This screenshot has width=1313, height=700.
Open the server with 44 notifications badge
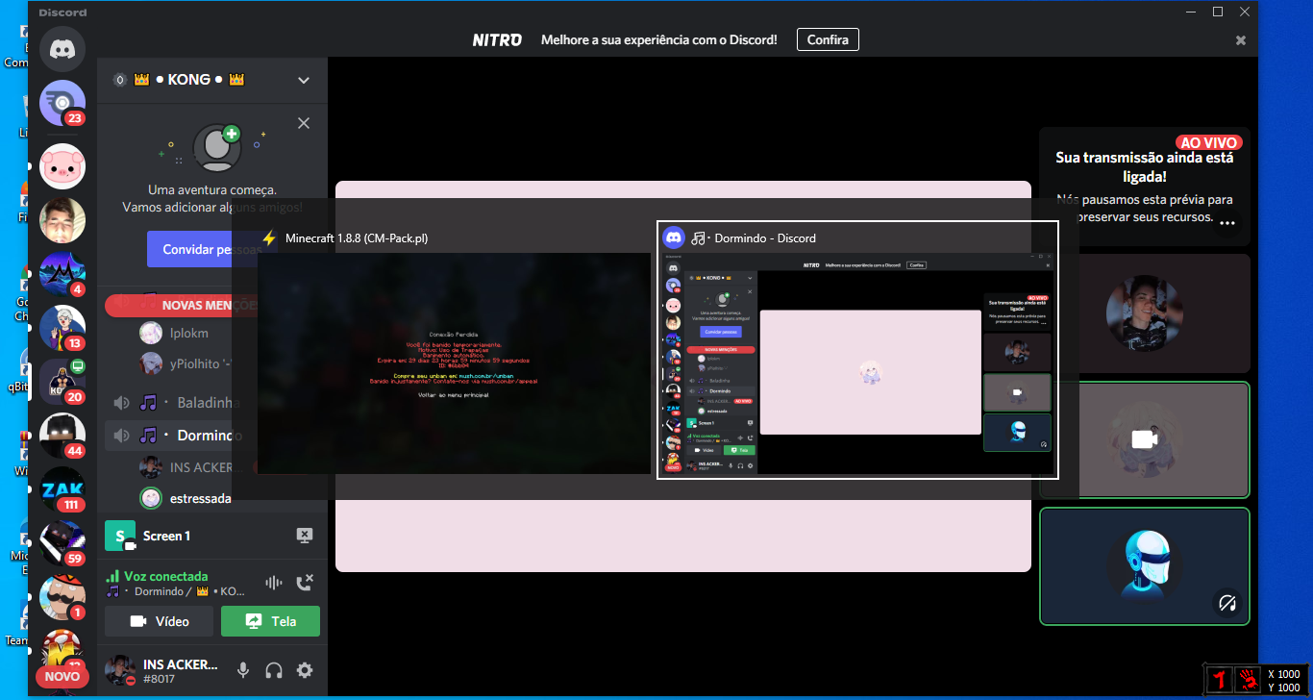[x=62, y=435]
